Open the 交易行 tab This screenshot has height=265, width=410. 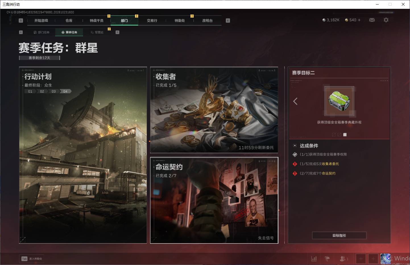click(152, 20)
